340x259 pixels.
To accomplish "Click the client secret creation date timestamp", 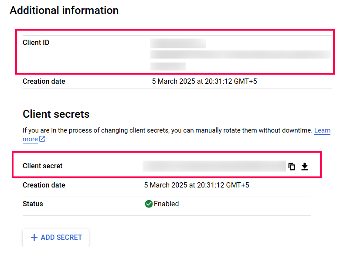I will (x=196, y=185).
